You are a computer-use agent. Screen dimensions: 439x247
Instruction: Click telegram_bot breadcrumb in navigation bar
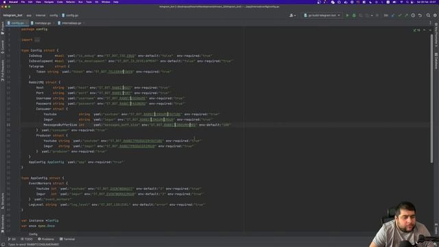12,15
